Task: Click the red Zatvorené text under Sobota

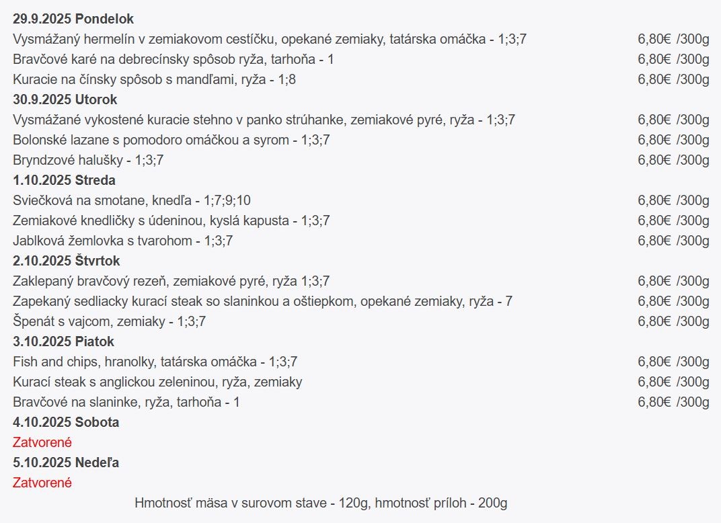Action: point(42,442)
